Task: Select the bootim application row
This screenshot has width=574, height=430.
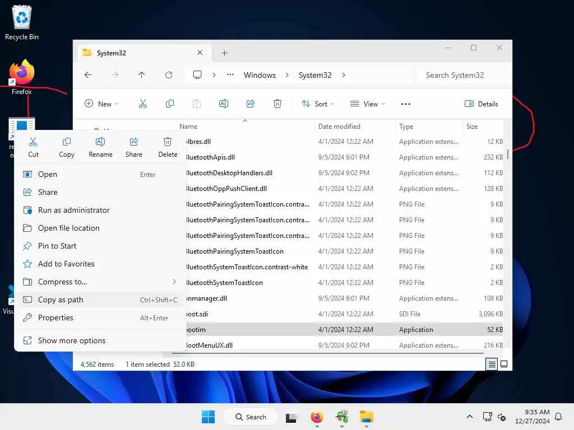Action: (345, 330)
